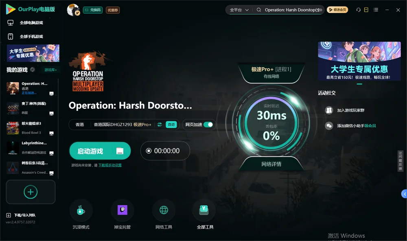Screen dimensions: 407x241
Task: Click the monitor icon on 怒火橄榄球3 row
Action: 51,133
